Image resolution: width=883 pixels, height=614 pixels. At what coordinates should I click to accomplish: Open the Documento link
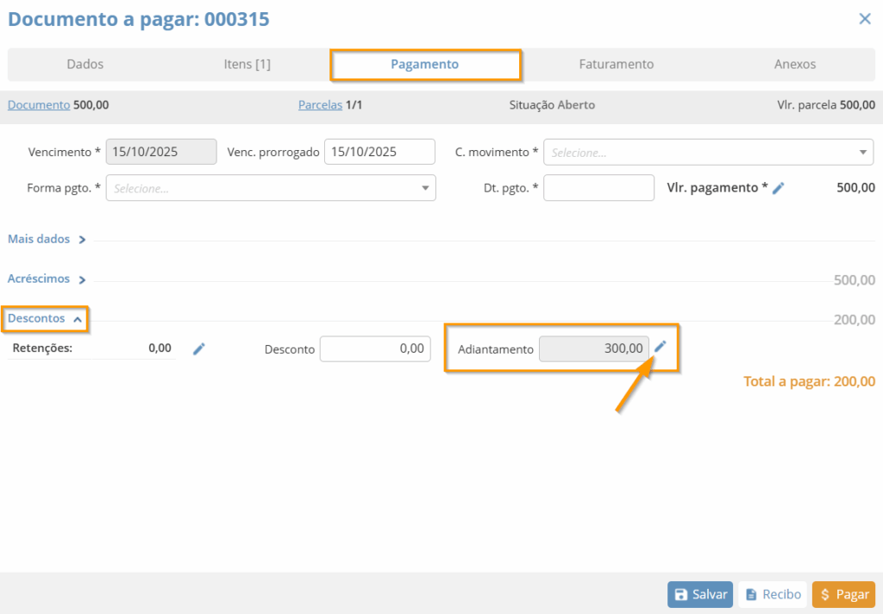[39, 105]
